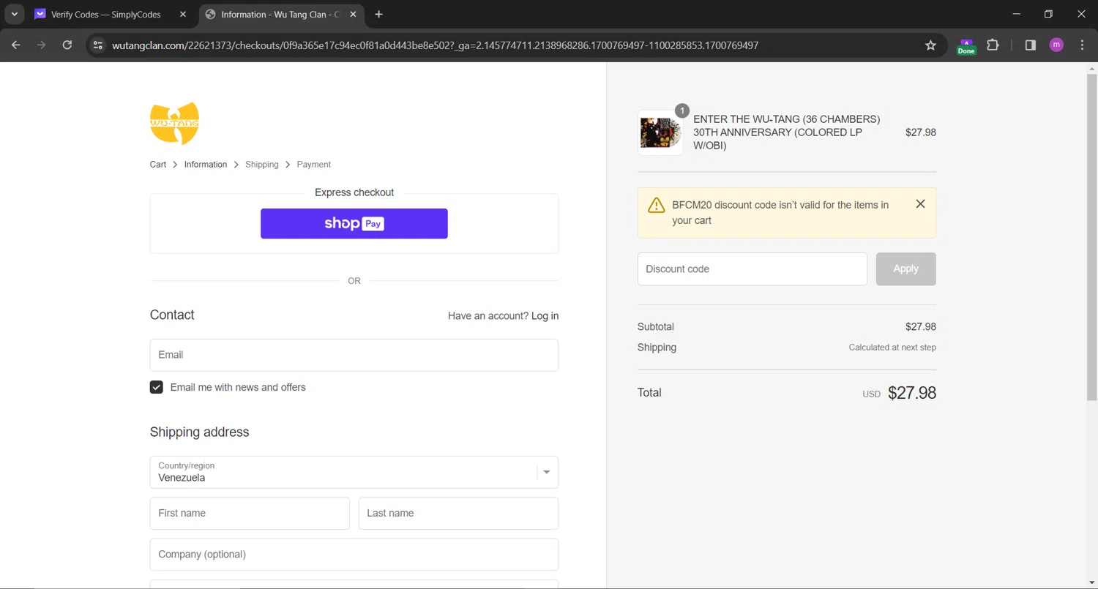The width and height of the screenshot is (1098, 589).
Task: Click the browser address bar URL
Action: [435, 45]
